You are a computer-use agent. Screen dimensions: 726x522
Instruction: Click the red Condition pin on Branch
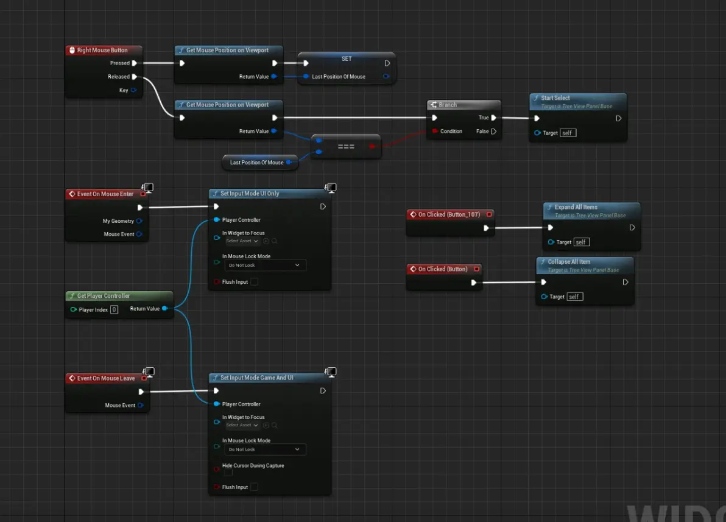pyautogui.click(x=435, y=131)
